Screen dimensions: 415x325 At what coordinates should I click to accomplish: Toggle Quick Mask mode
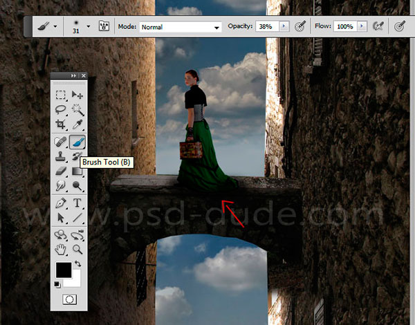click(x=69, y=299)
